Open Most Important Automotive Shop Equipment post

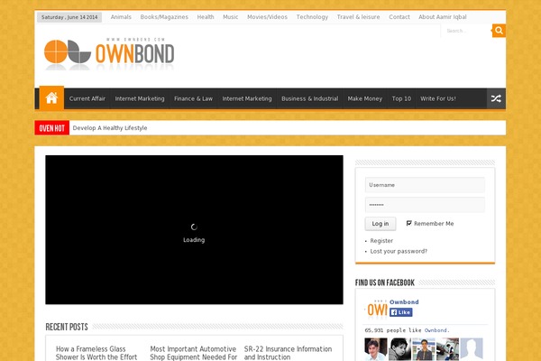pyautogui.click(x=193, y=353)
